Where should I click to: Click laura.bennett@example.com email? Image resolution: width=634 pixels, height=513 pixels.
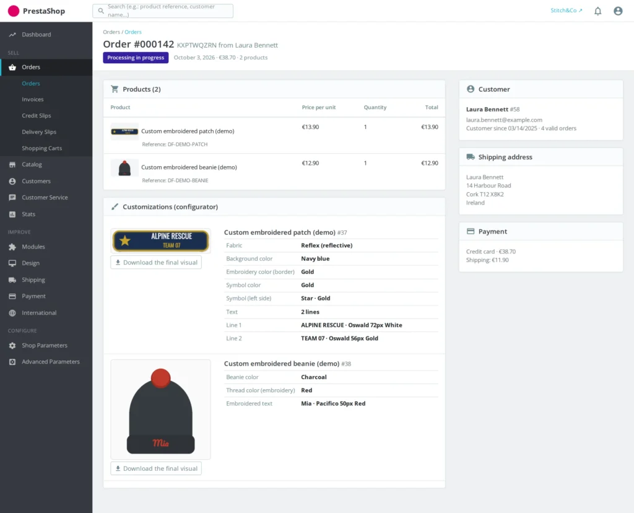coord(504,120)
